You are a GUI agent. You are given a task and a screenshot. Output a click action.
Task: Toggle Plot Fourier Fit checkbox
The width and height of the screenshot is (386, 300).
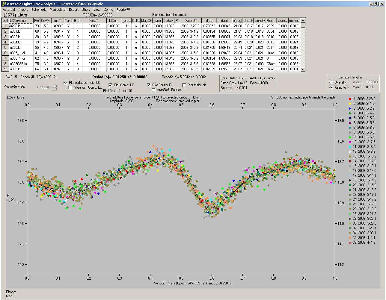tap(149, 85)
